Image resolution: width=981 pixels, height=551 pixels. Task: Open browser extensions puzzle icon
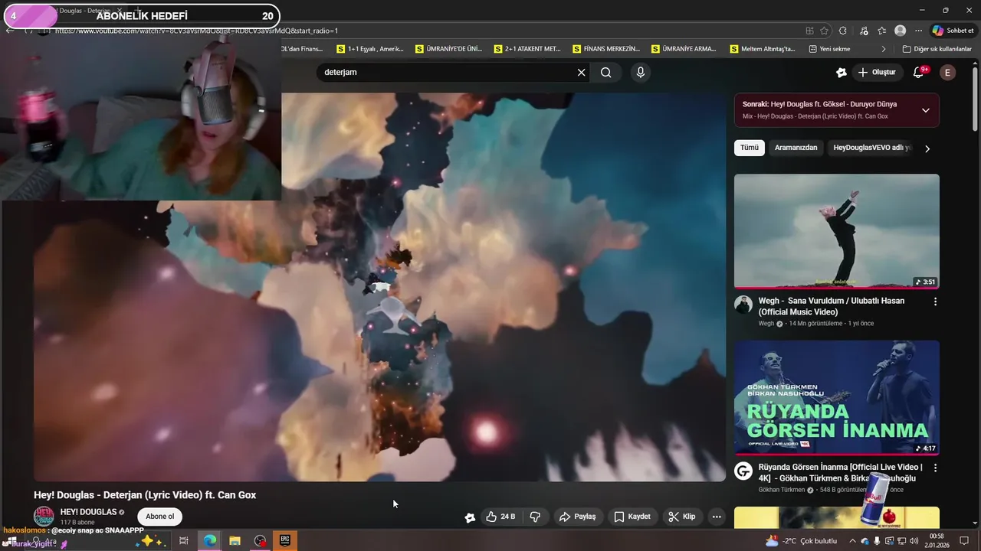point(843,31)
